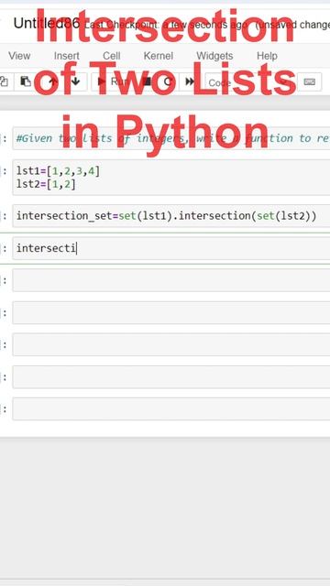Open the Cell menu

112,56
